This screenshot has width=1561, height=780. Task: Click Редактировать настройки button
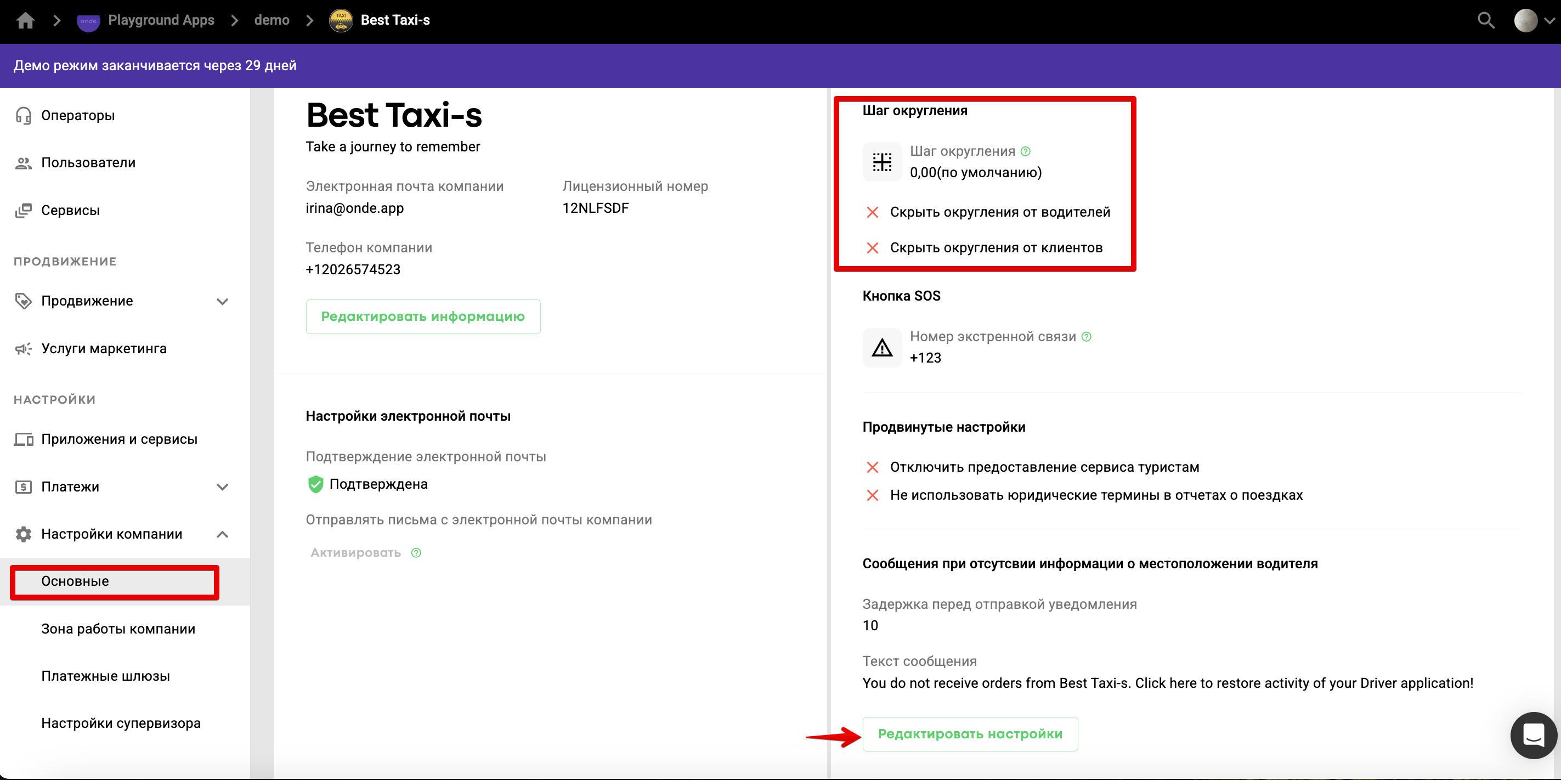point(970,734)
